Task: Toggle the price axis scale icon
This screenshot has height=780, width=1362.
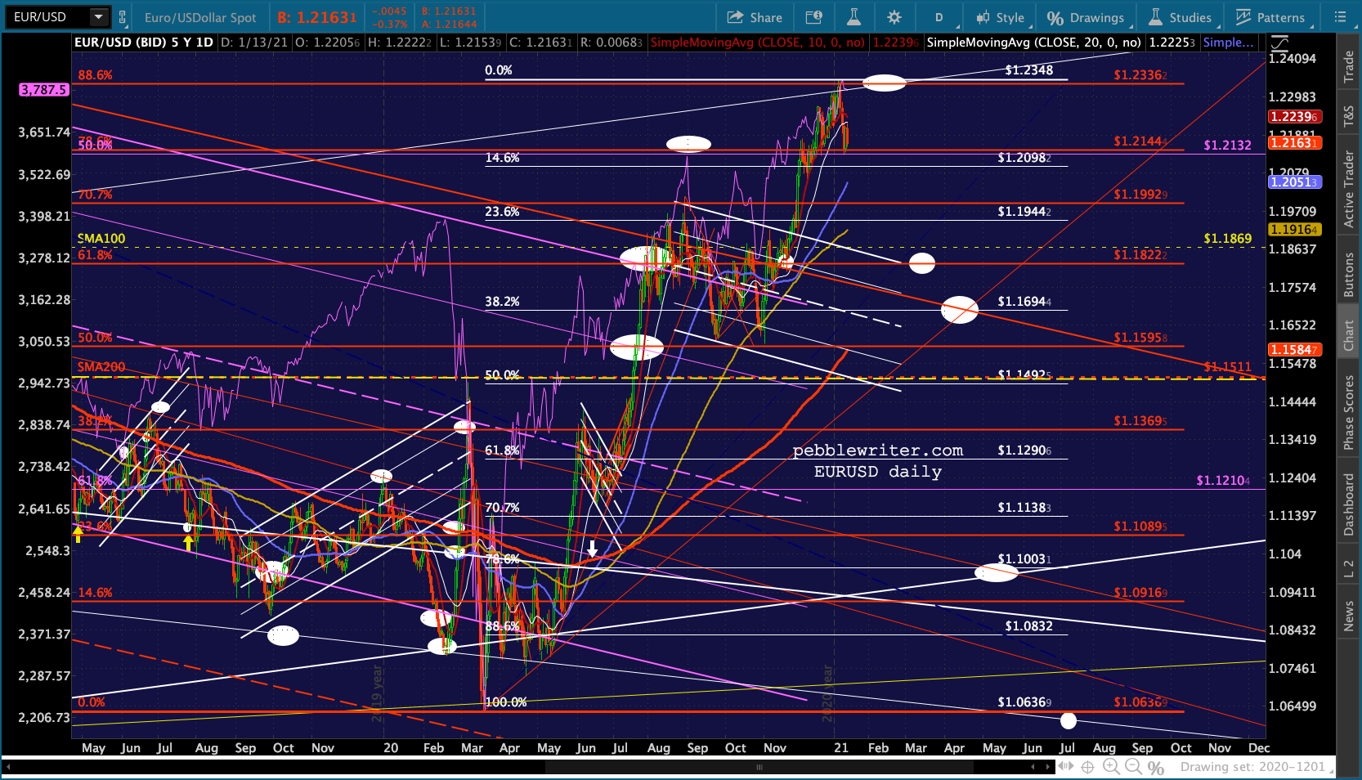Action: [x=1280, y=43]
